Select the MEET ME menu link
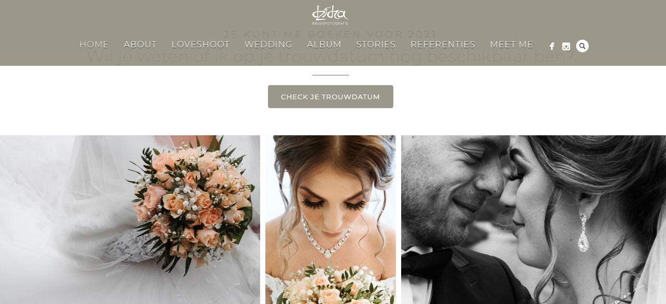The image size is (666, 304). coord(511,44)
